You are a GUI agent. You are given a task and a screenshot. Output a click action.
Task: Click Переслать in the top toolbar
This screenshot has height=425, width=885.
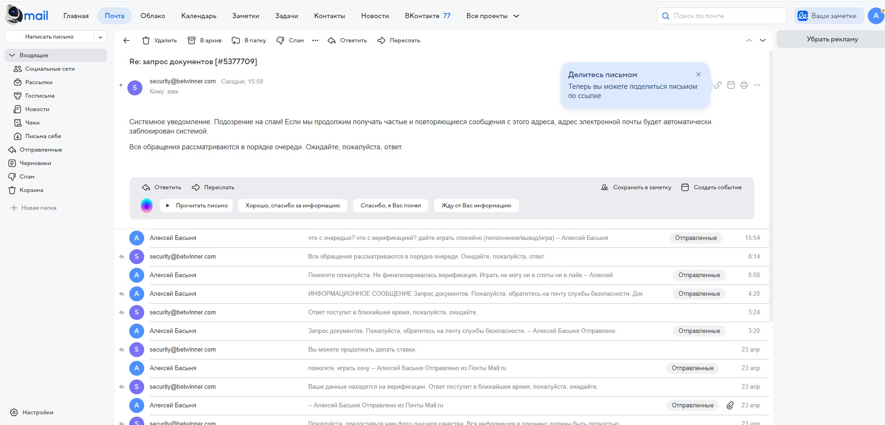click(399, 40)
